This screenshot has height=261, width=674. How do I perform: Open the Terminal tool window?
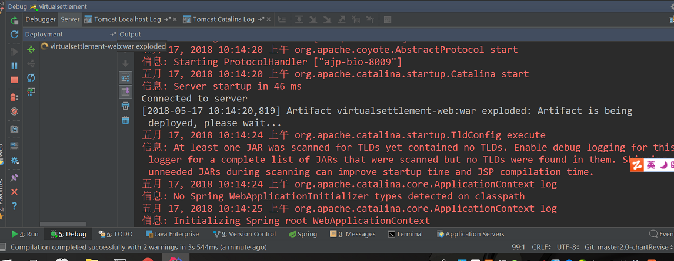click(405, 234)
